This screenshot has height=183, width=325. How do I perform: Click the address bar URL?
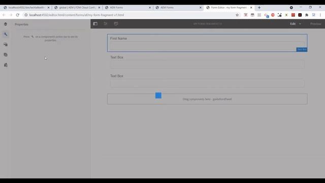click(77, 15)
